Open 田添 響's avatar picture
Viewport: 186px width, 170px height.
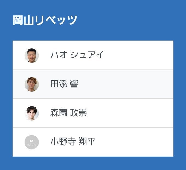pos(31,84)
